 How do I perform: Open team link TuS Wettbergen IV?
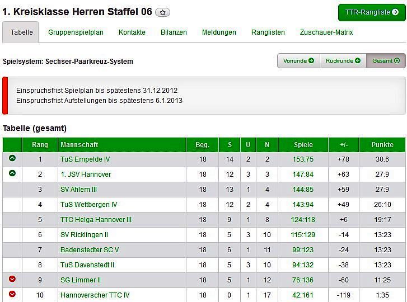(x=89, y=205)
